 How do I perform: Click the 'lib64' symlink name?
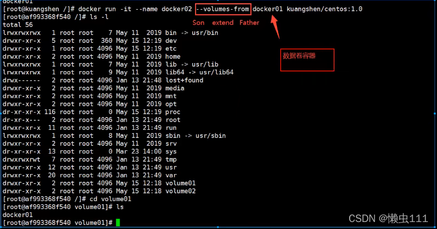[x=175, y=72]
